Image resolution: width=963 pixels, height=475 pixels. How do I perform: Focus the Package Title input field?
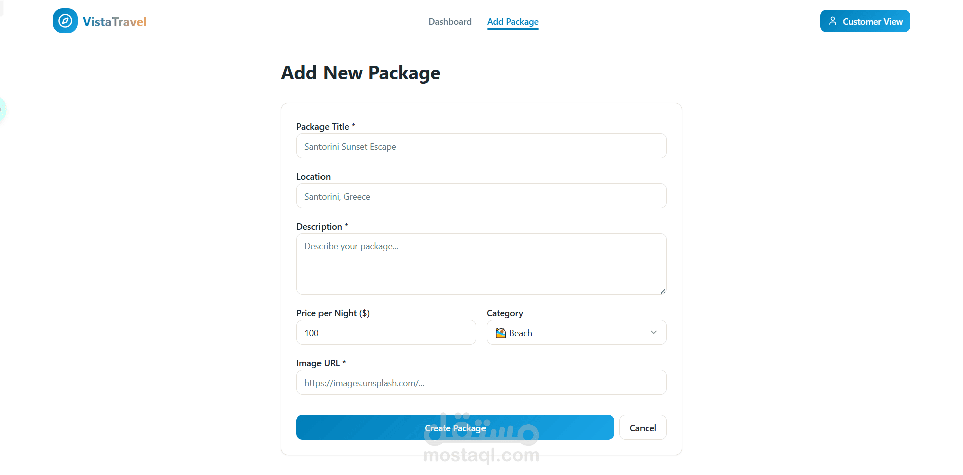[481, 146]
